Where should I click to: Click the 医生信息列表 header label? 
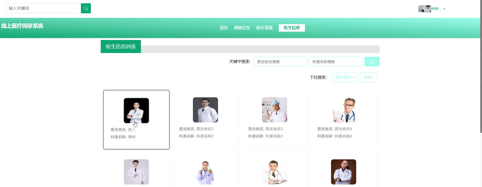[x=121, y=46]
